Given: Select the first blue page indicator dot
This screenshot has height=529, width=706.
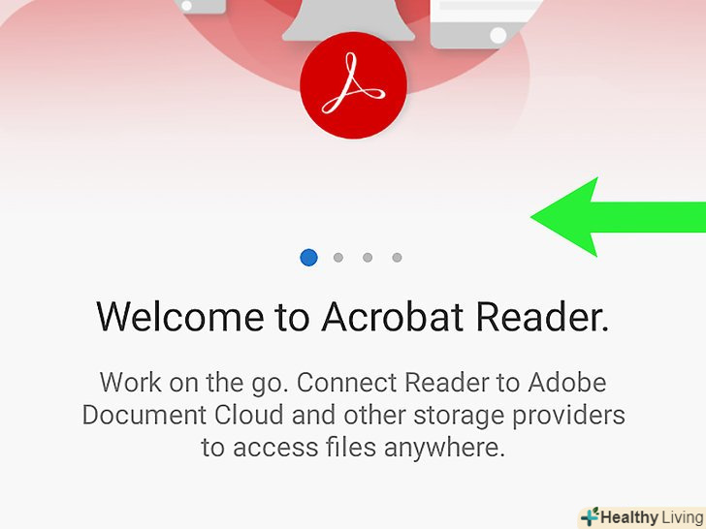Looking at the screenshot, I should [308, 258].
